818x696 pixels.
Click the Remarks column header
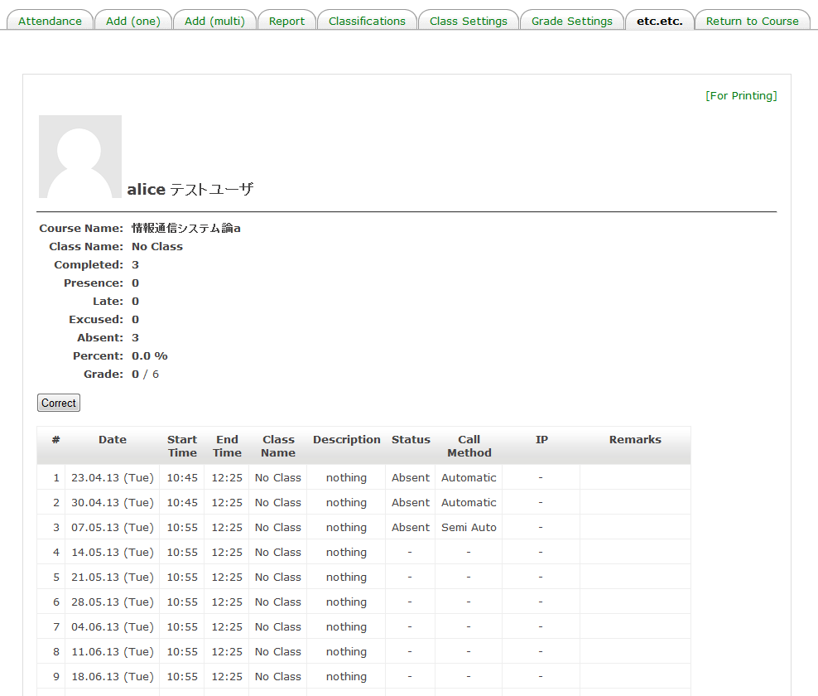[x=635, y=440]
